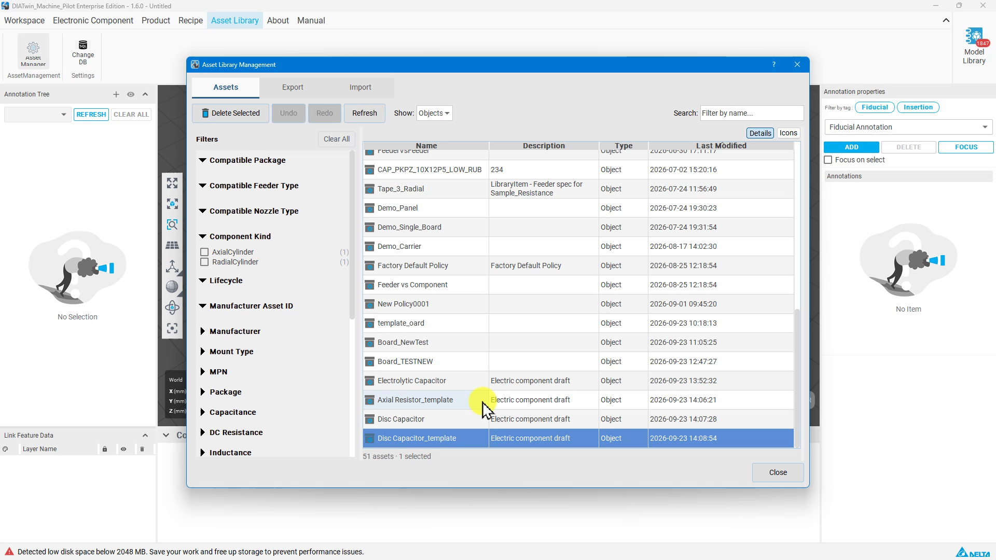996x560 pixels.
Task: Select the Axial Resistor_template row
Action: [x=578, y=400]
